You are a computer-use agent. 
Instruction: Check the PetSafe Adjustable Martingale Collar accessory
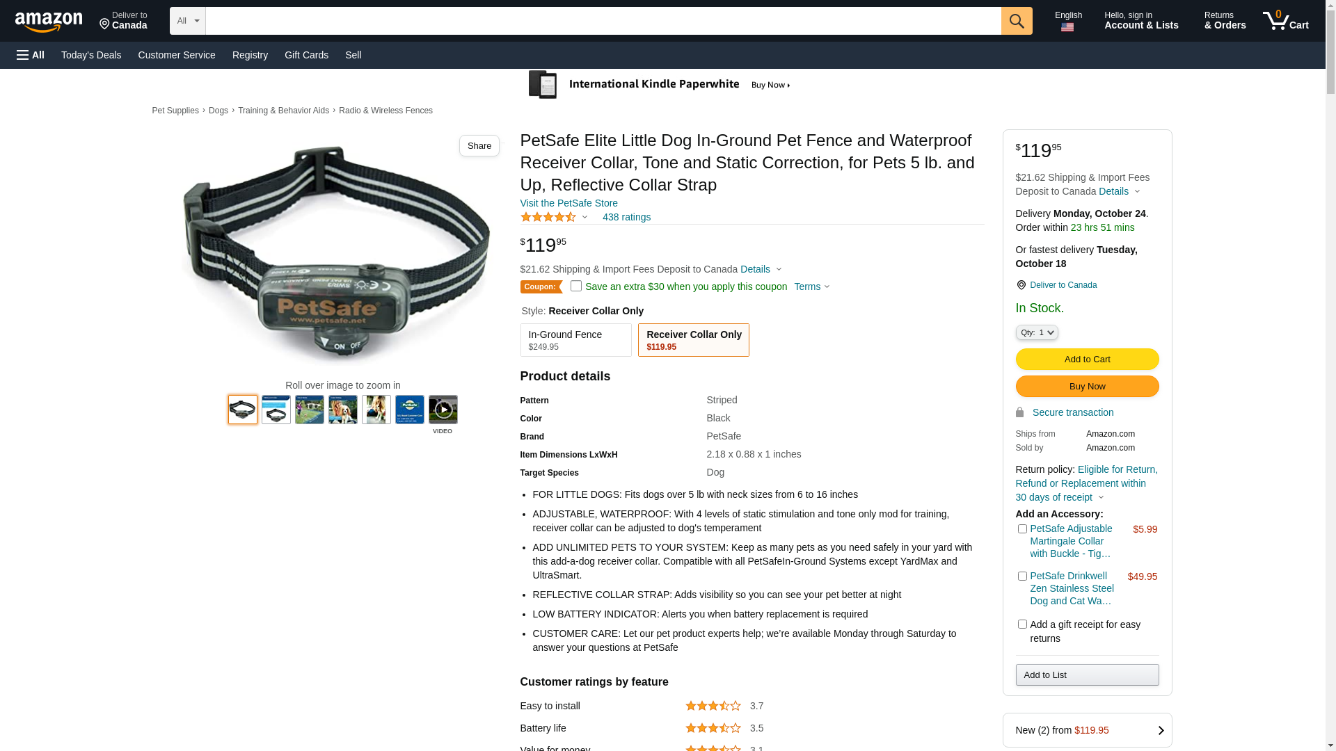pos(1022,529)
